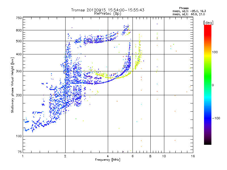
Task: Click the black bottom of the phase colorbar
Action: tap(208, 143)
